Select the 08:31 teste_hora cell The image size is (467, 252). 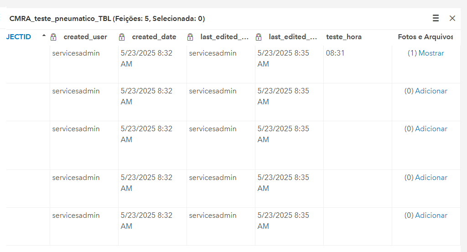tap(358, 64)
